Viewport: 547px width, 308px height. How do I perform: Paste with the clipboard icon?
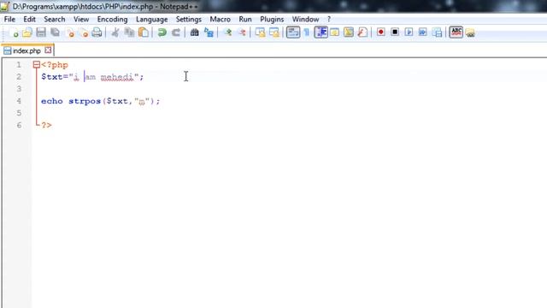tap(144, 33)
